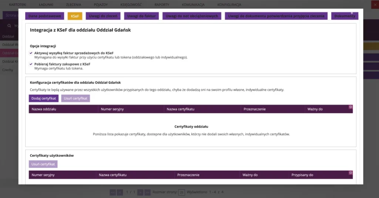Close the dialog with red X button
379x198 pixels.
click(x=375, y=4)
